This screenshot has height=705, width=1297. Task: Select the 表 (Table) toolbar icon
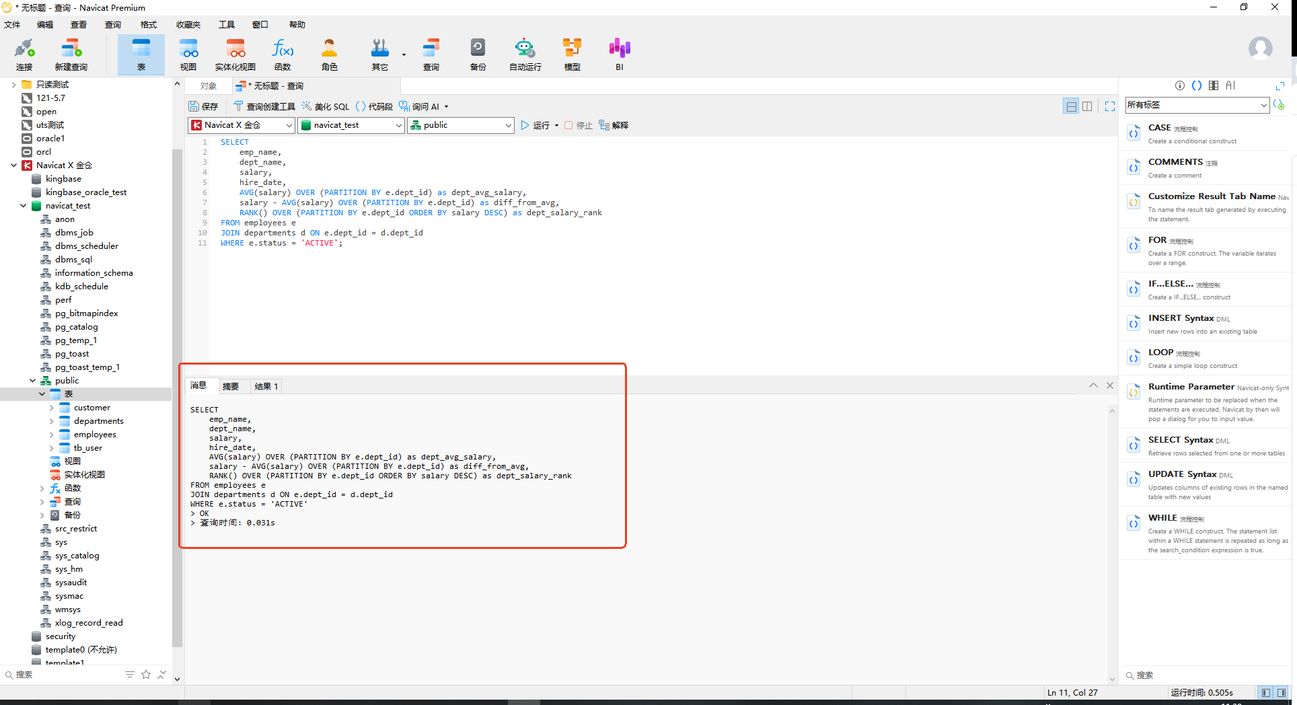pyautogui.click(x=141, y=54)
